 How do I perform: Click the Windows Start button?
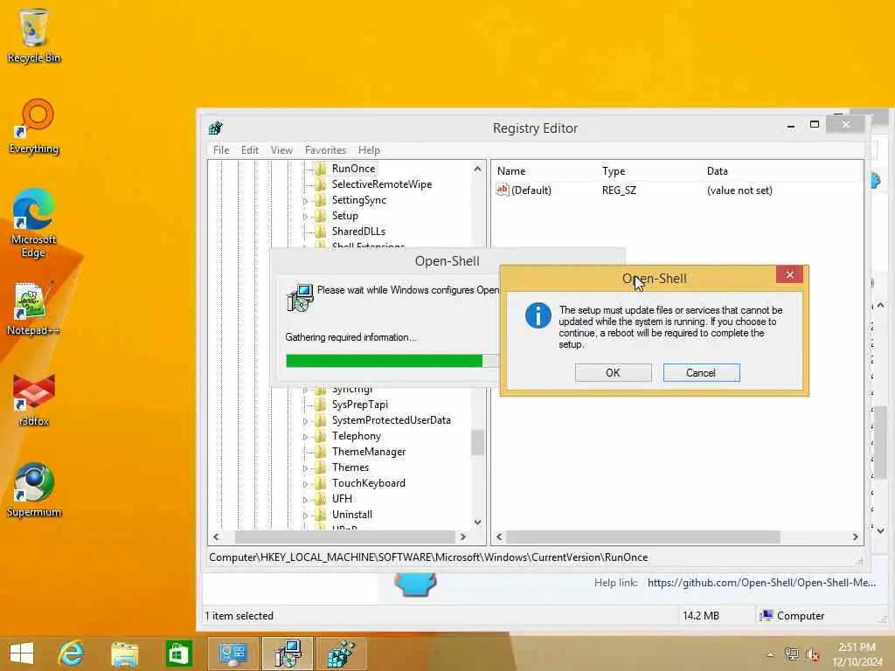tap(22, 654)
